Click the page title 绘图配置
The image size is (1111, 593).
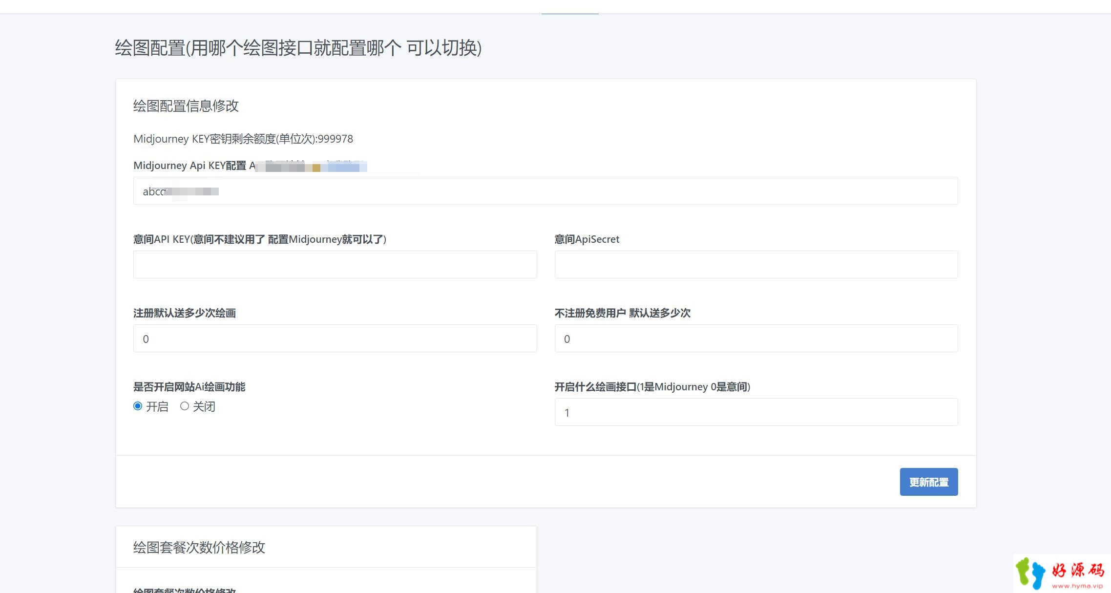coord(298,48)
